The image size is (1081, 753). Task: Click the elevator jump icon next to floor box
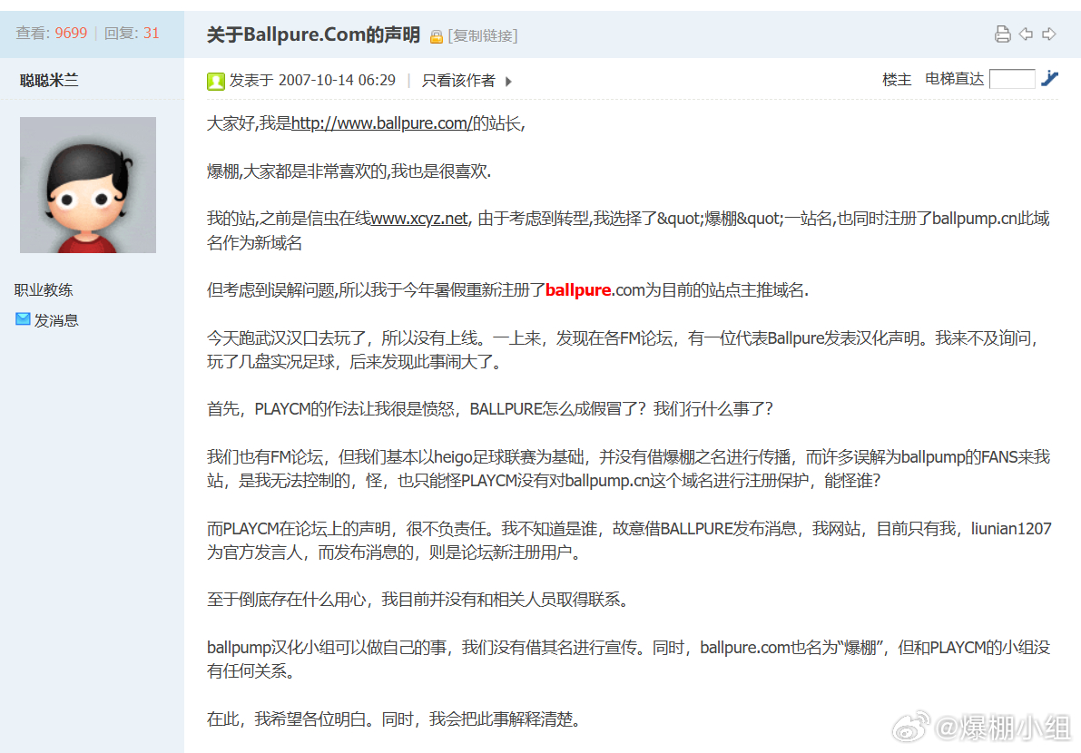pyautogui.click(x=1049, y=79)
